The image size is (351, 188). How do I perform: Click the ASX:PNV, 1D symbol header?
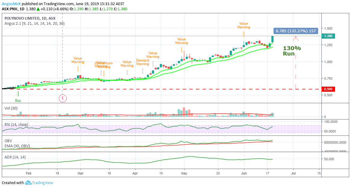(x=13, y=9)
